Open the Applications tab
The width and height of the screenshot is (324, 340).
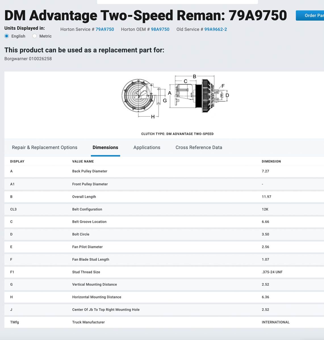[x=147, y=147]
